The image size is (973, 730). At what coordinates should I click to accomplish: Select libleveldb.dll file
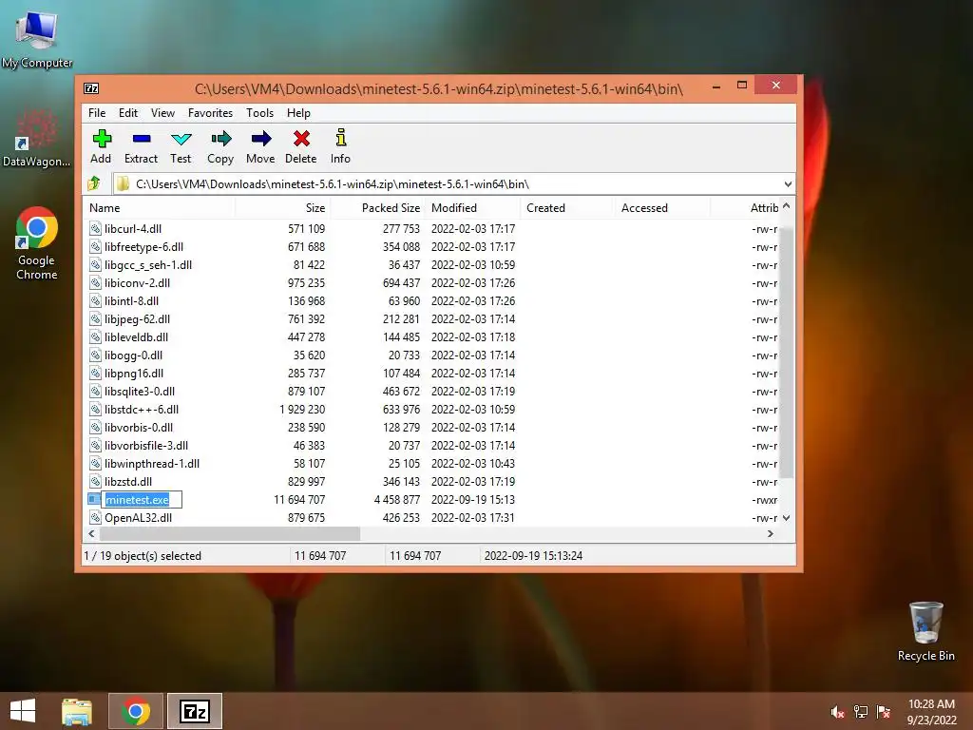click(x=137, y=336)
